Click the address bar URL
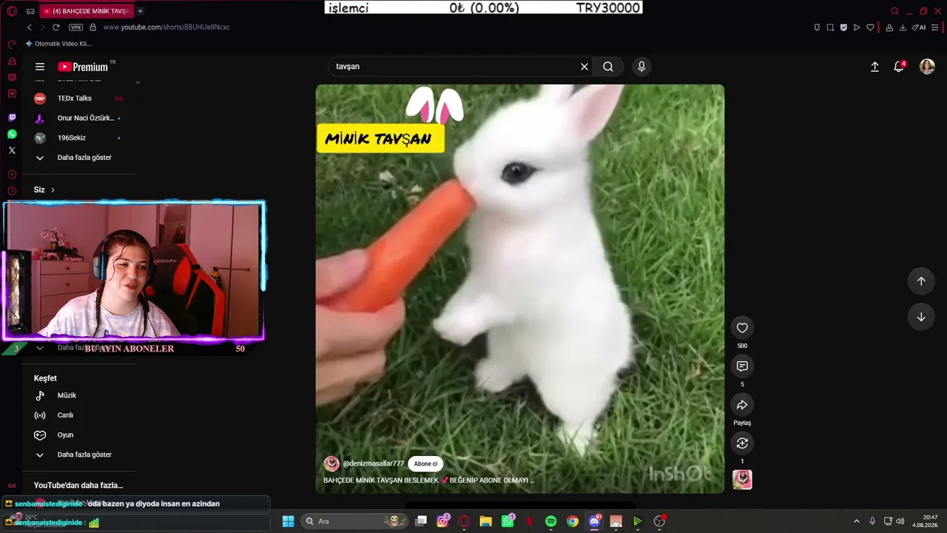Screen dimensions: 947x533 tap(166, 27)
